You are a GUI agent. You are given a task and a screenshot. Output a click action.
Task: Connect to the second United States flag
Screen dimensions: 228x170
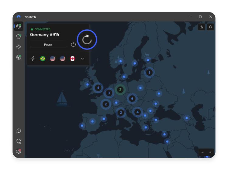pos(63,59)
